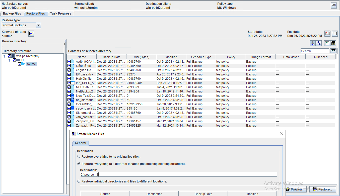Sort by the Size(Bytes) column header
Image resolution: width=340 pixels, height=196 pixels.
point(141,57)
